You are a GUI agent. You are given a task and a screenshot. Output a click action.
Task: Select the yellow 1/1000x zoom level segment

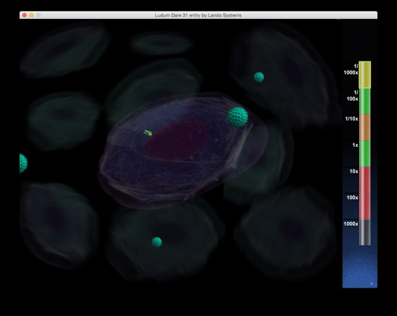click(x=365, y=75)
